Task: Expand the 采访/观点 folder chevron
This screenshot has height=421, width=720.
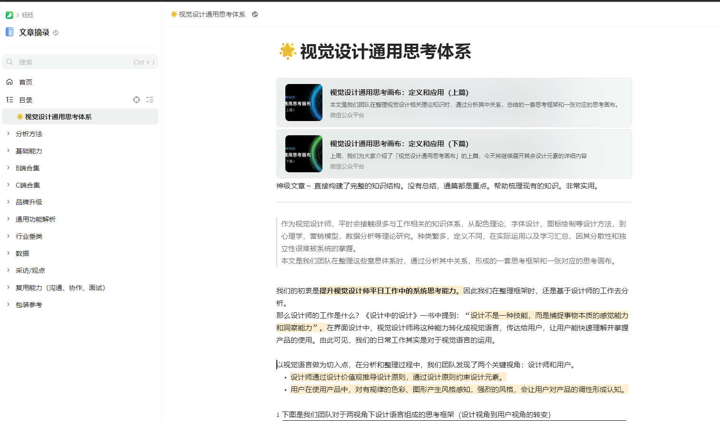Action: point(8,270)
